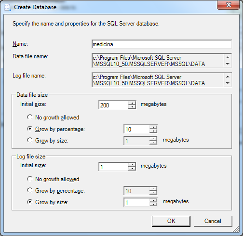The image size is (243, 236).
Task: Select No growth allowed for log file
Action: point(29,179)
